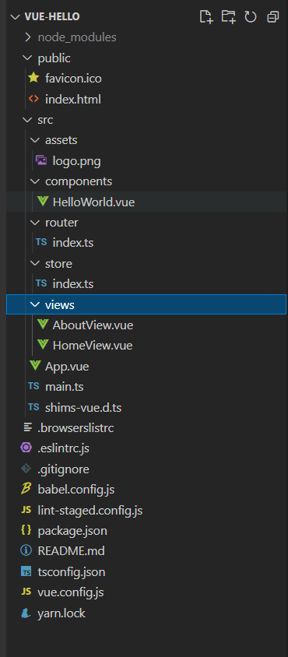Collapse the views folder
Viewport: 288px width, 657px height.
click(35, 304)
